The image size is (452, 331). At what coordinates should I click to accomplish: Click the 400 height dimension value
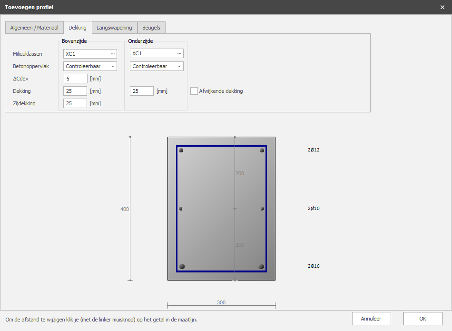point(125,209)
